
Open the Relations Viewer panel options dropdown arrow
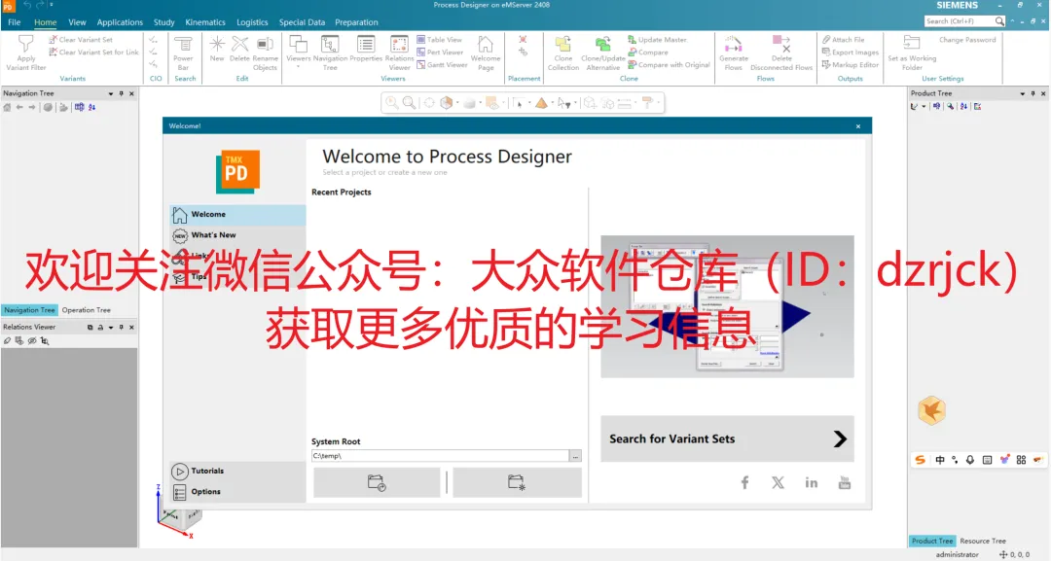[111, 328]
